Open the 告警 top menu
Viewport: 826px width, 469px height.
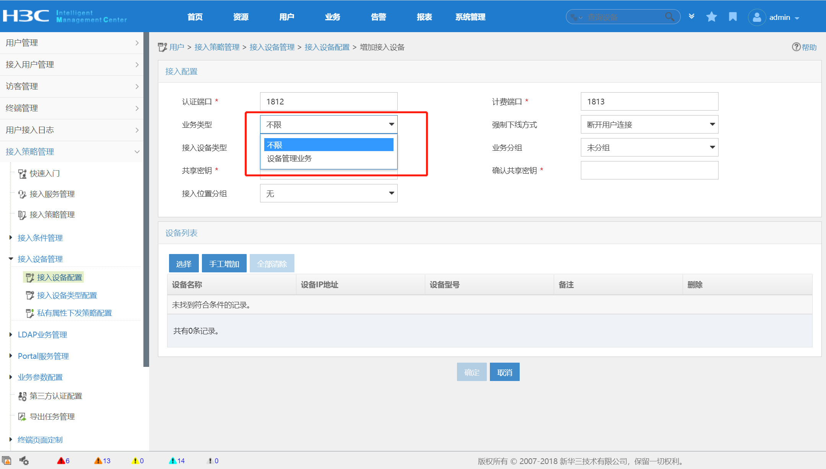point(378,17)
